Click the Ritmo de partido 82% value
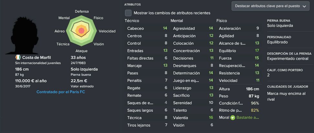The height and width of the screenshot is (133, 314). point(255,110)
